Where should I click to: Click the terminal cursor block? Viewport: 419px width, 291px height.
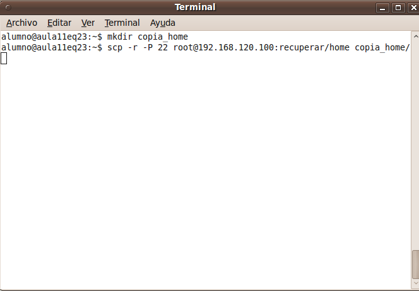(4, 59)
